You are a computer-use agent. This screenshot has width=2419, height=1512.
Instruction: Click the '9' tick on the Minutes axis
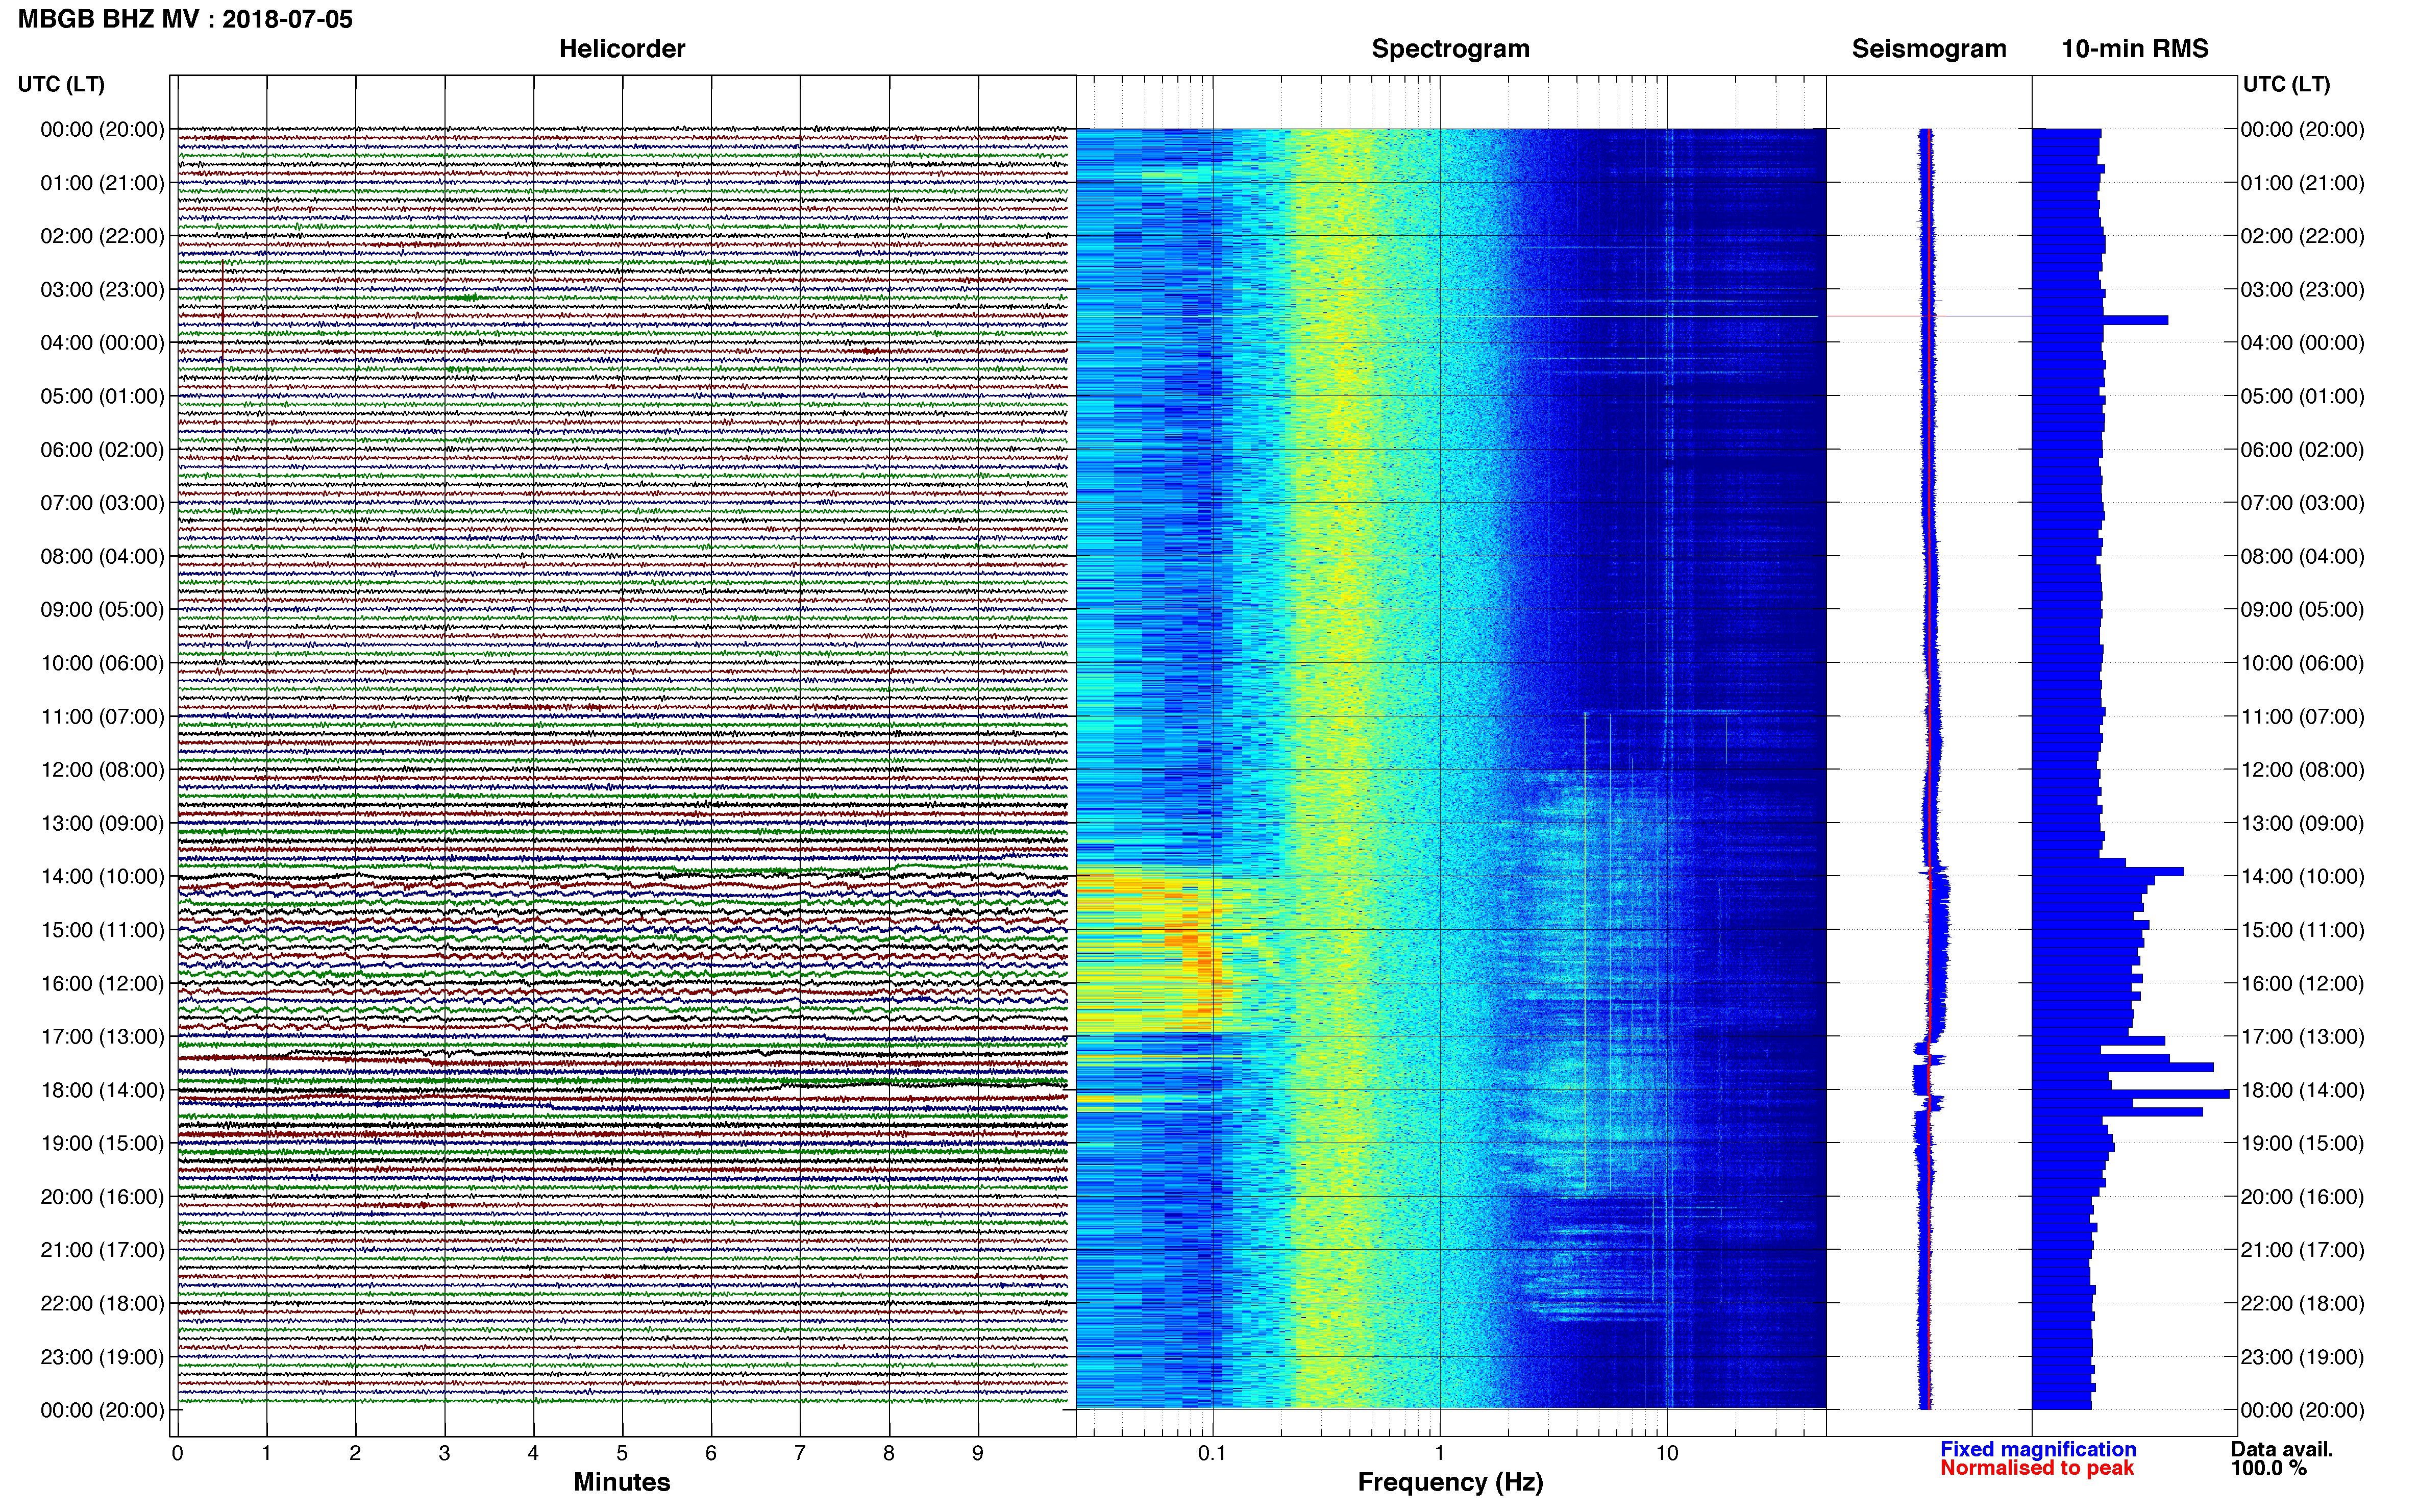coord(978,1453)
